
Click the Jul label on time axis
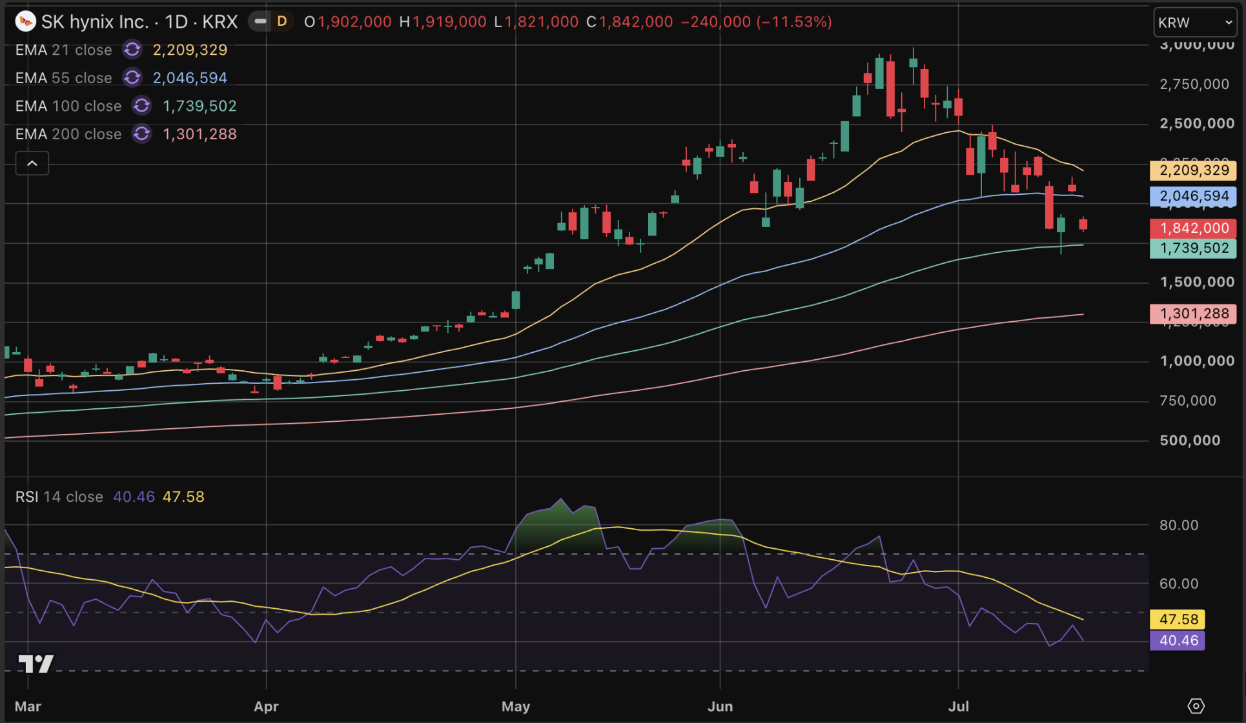point(959,706)
